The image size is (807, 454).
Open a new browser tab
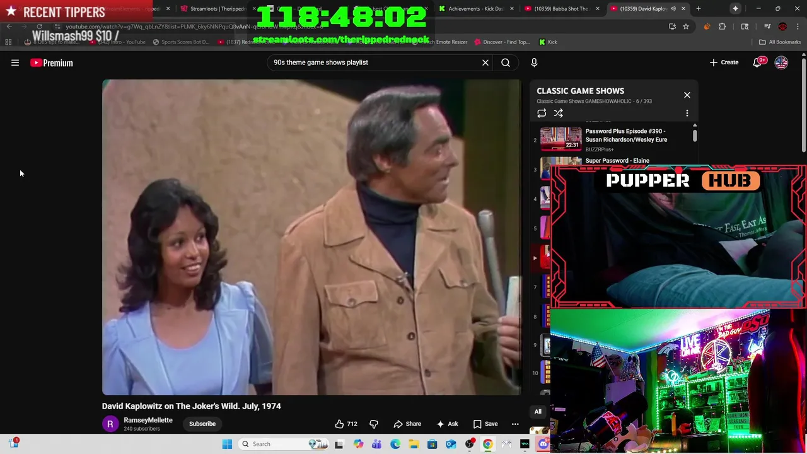[699, 9]
